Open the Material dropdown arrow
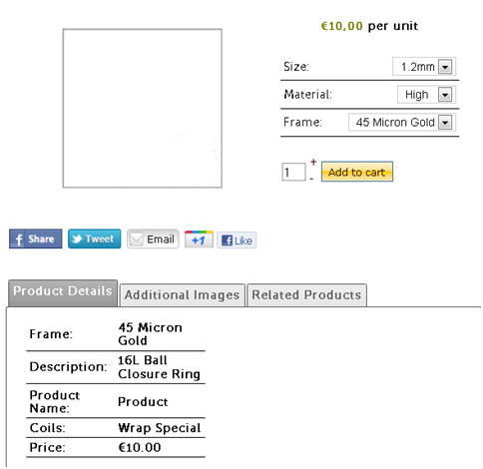The width and height of the screenshot is (483, 469). [x=445, y=95]
